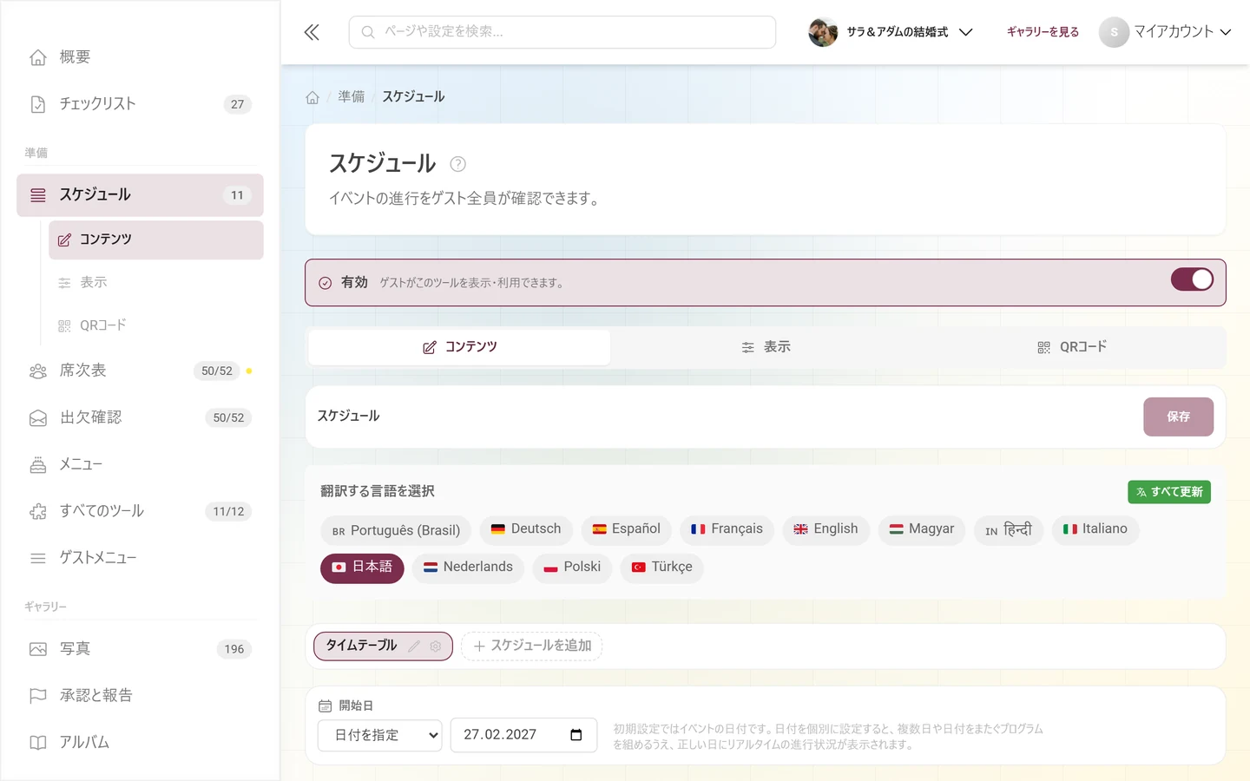The width and height of the screenshot is (1250, 781).
Task: Select English language chip
Action: [x=826, y=529]
